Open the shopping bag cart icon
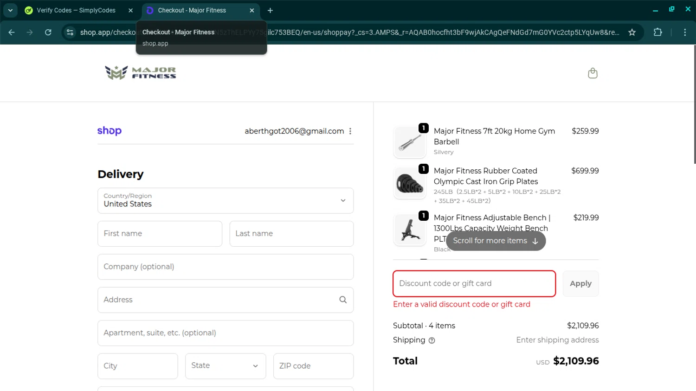This screenshot has height=391, width=696. coord(593,73)
